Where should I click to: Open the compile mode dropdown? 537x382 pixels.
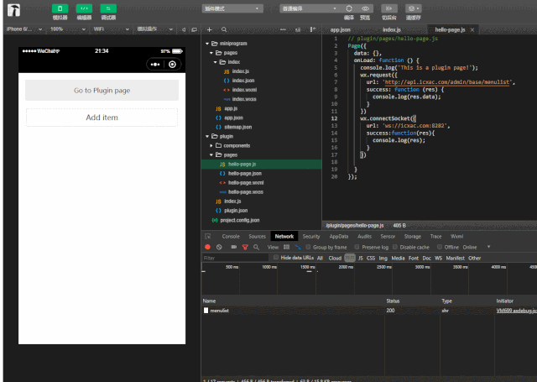coord(310,8)
